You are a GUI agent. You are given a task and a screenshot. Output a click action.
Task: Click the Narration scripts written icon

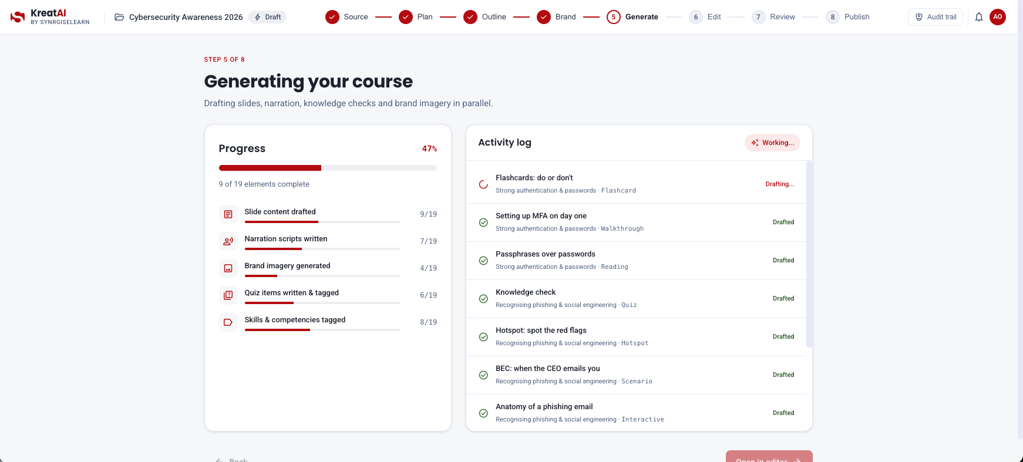(x=228, y=241)
